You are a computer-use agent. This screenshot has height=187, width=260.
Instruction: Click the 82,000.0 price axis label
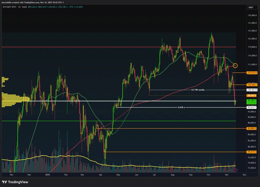[x=252, y=141]
